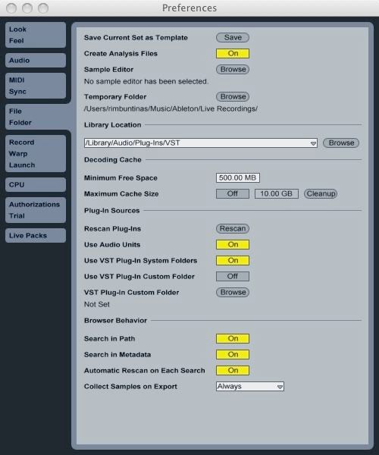Expand Collect Samples on Export dropdown
Screen dimensions: 379x455
[x=250, y=386]
